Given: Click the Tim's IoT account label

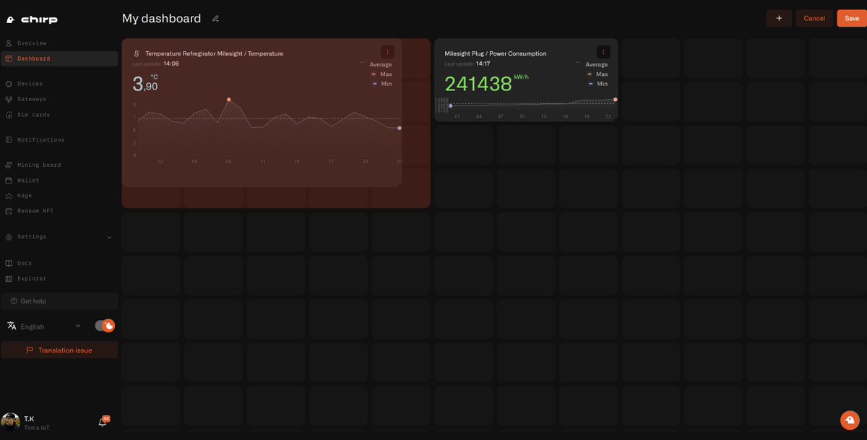Looking at the screenshot, I should [37, 428].
